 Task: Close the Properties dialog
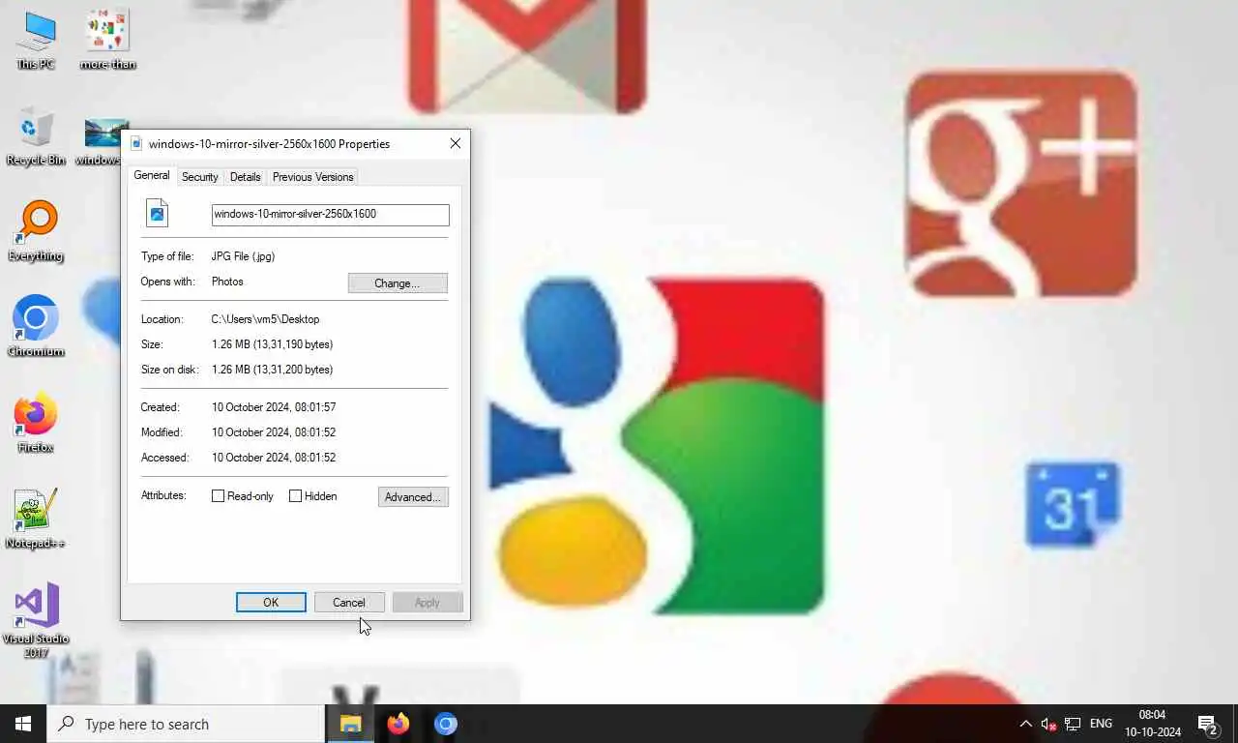455,143
